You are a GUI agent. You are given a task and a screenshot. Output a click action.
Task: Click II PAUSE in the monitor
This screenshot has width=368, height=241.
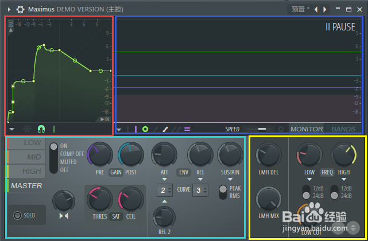tap(340, 27)
